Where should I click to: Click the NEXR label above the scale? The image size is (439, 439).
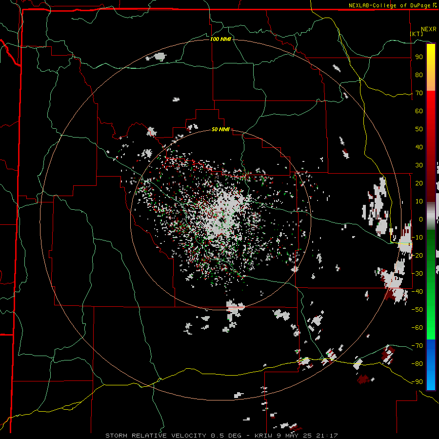point(429,29)
